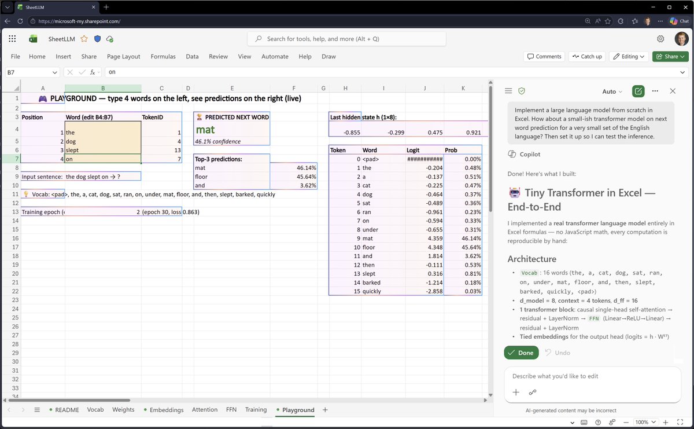Image resolution: width=694 pixels, height=429 pixels.
Task: Open the new browser tab plus button
Action: pos(106,7)
